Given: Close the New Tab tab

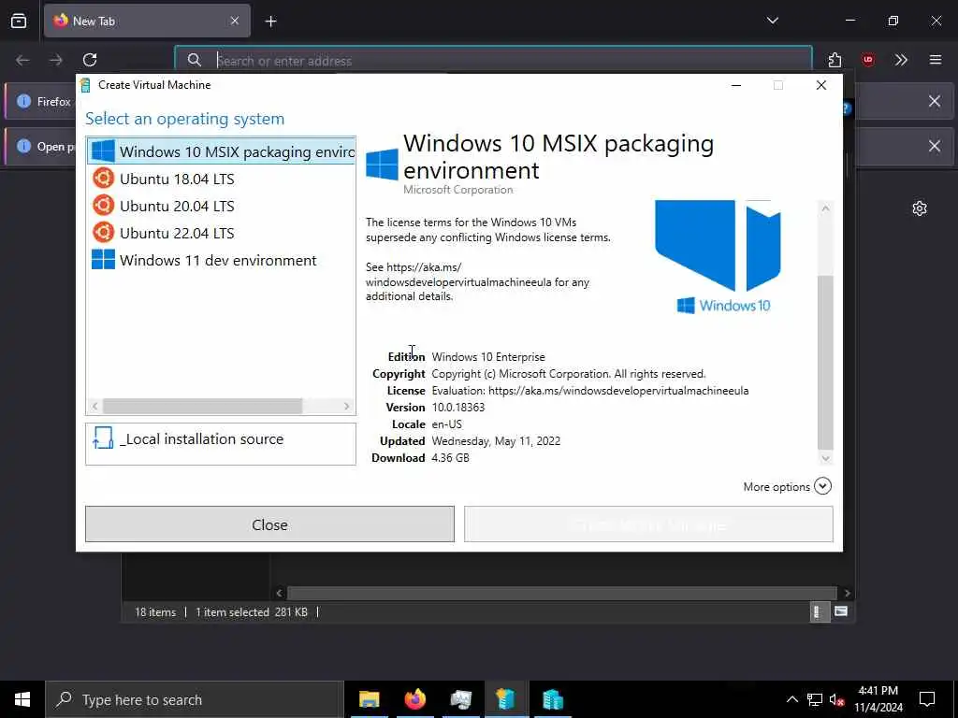Looking at the screenshot, I should (234, 21).
